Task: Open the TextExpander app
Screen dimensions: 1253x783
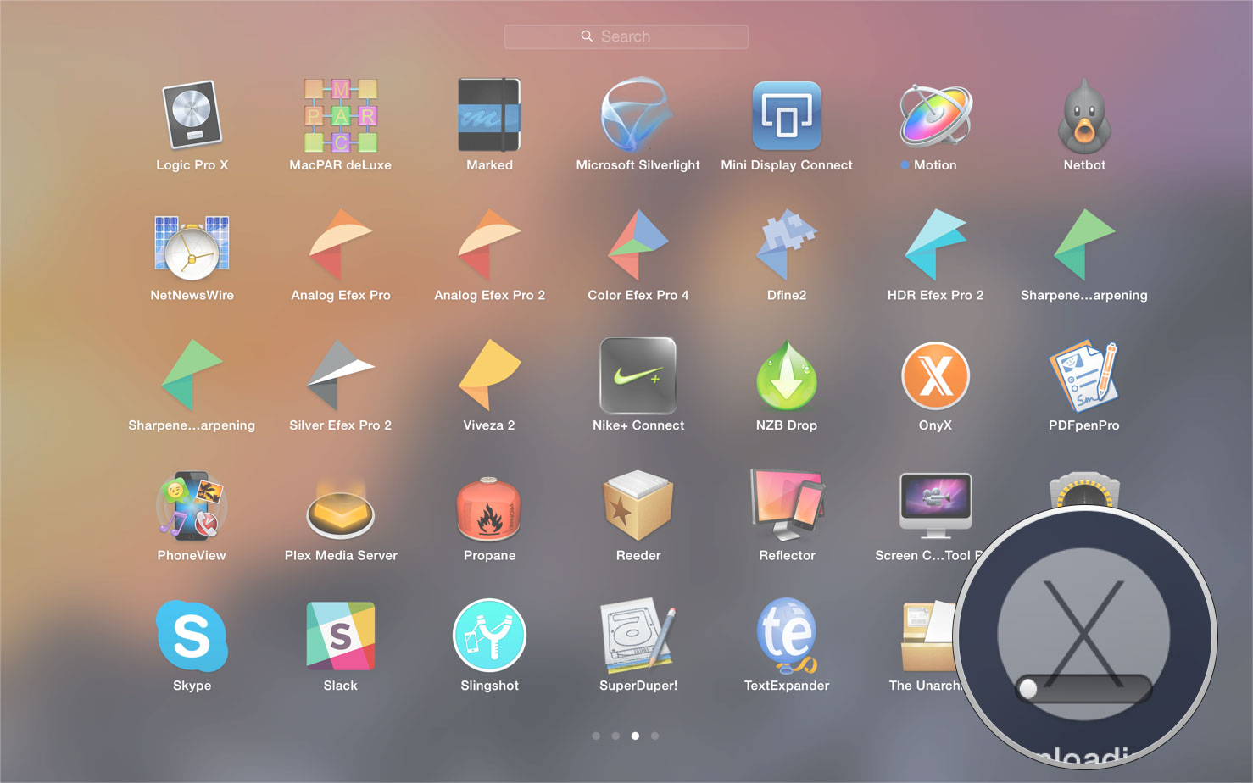Action: (x=787, y=636)
